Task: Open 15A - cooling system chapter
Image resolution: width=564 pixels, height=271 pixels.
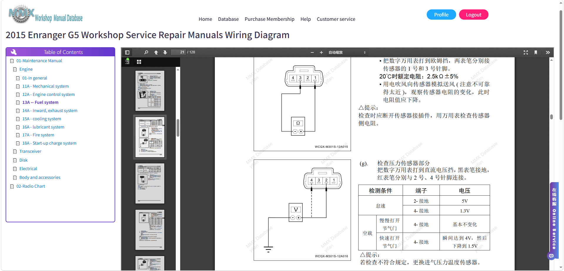Action: (42, 119)
